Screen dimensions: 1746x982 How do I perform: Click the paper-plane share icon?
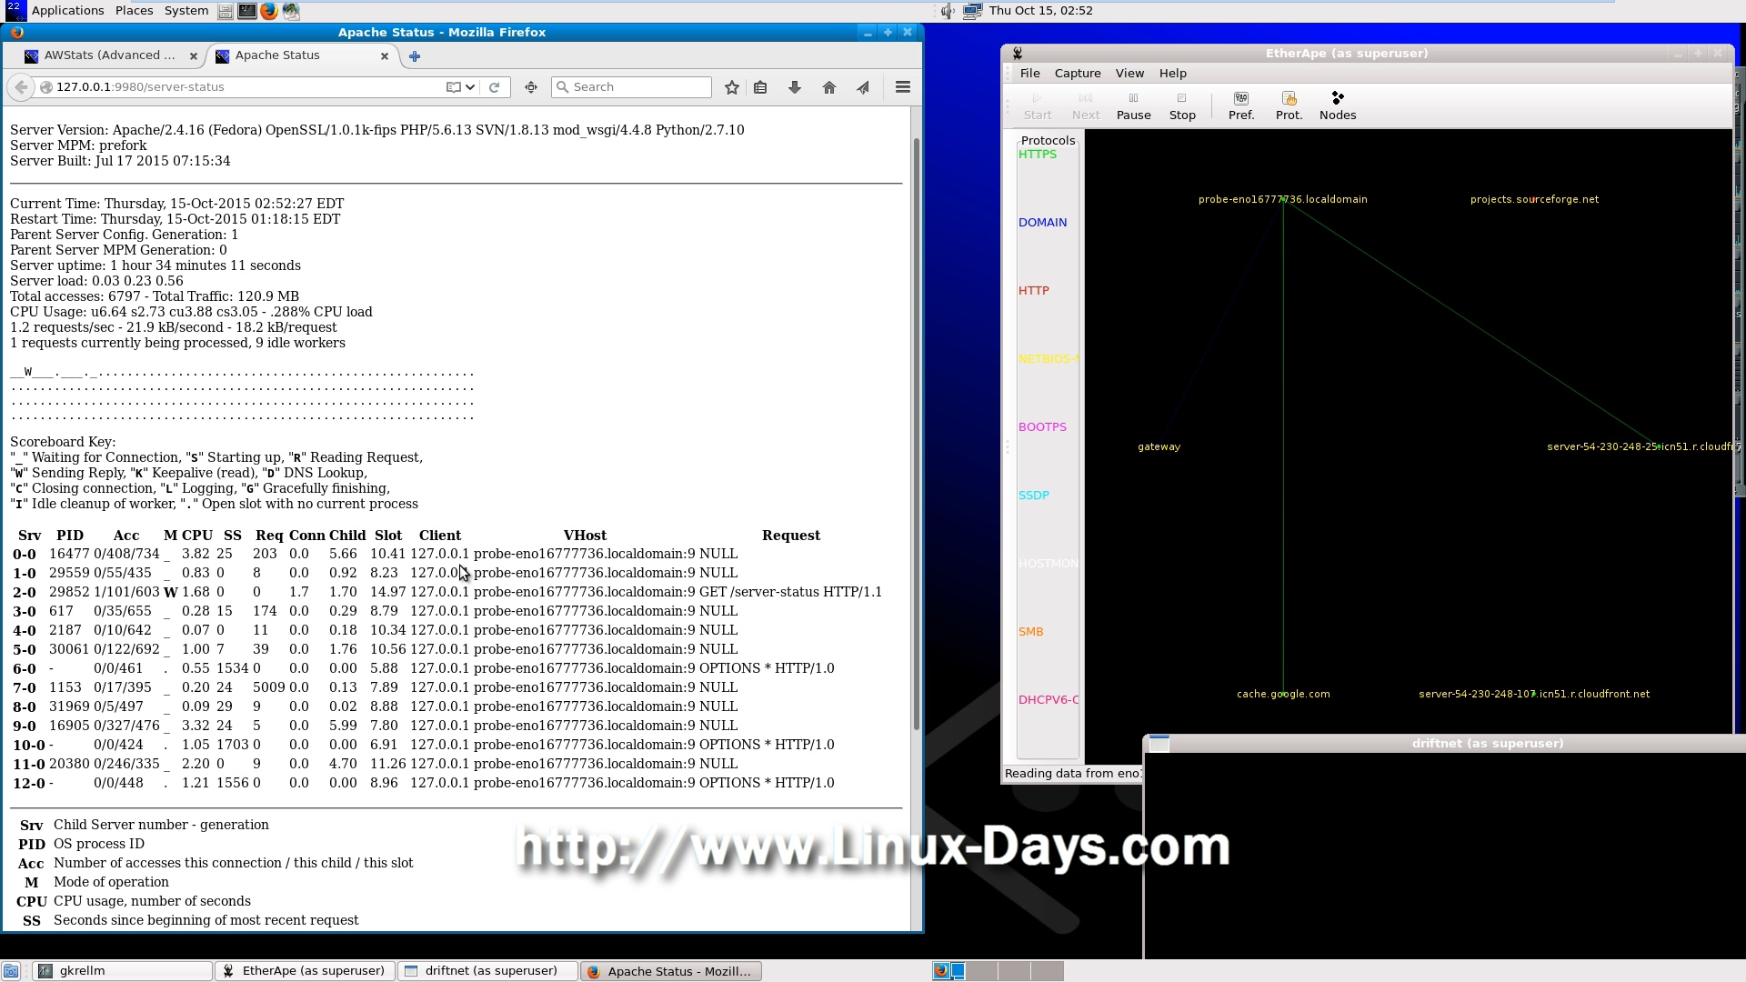[x=863, y=87]
